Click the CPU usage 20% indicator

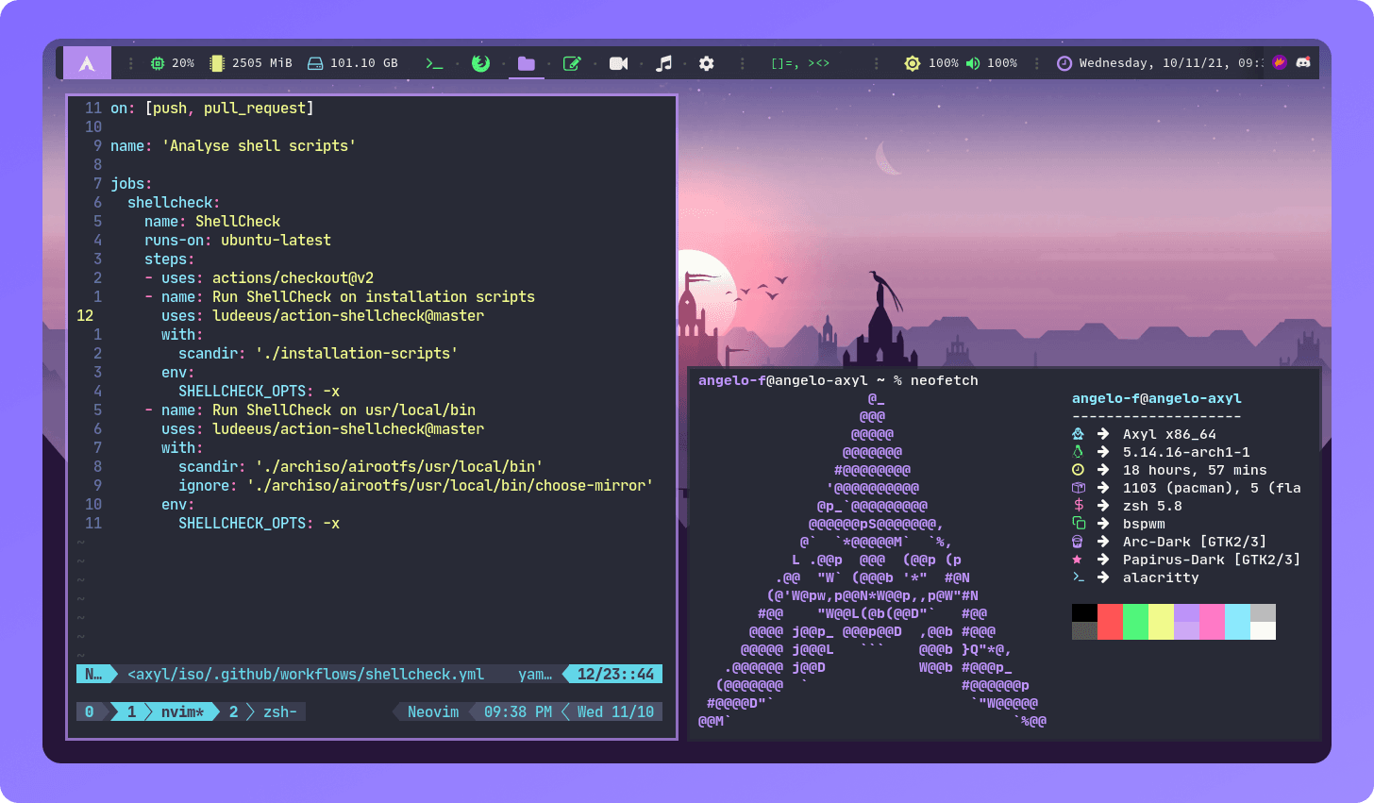173,63
